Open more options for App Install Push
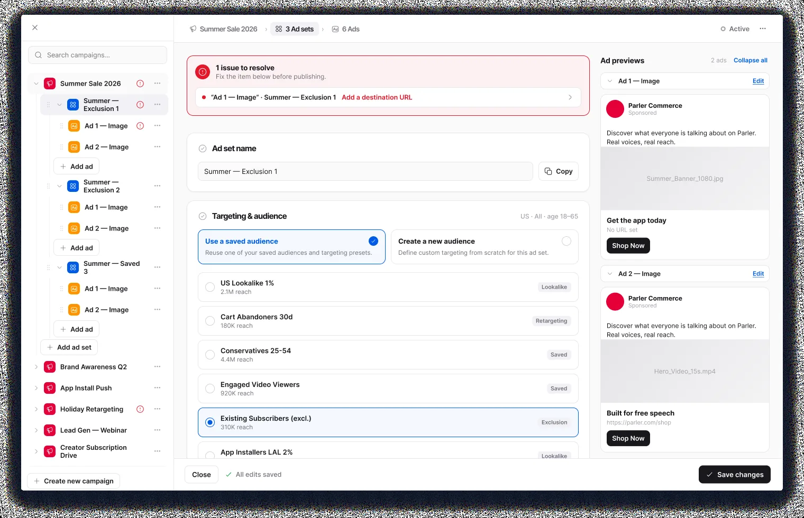Image resolution: width=804 pixels, height=518 pixels. click(157, 388)
